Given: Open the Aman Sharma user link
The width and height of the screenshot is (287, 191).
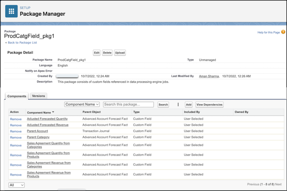Looking at the screenshot, I should pyautogui.click(x=209, y=76).
